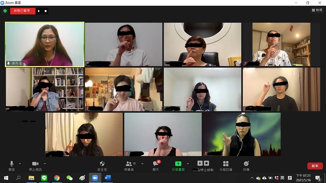
Task: Click the green encryption shield icon
Action: (x=5, y=11)
